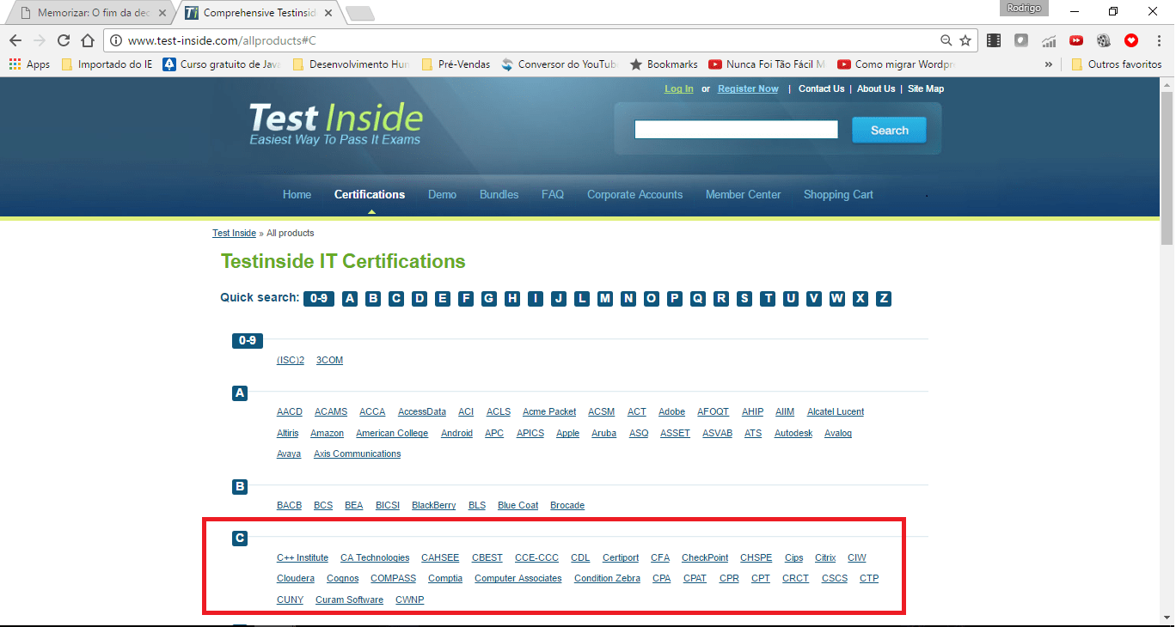Open the (ISC)2 certification link
Viewport: 1176px width, 627px height.
point(291,360)
